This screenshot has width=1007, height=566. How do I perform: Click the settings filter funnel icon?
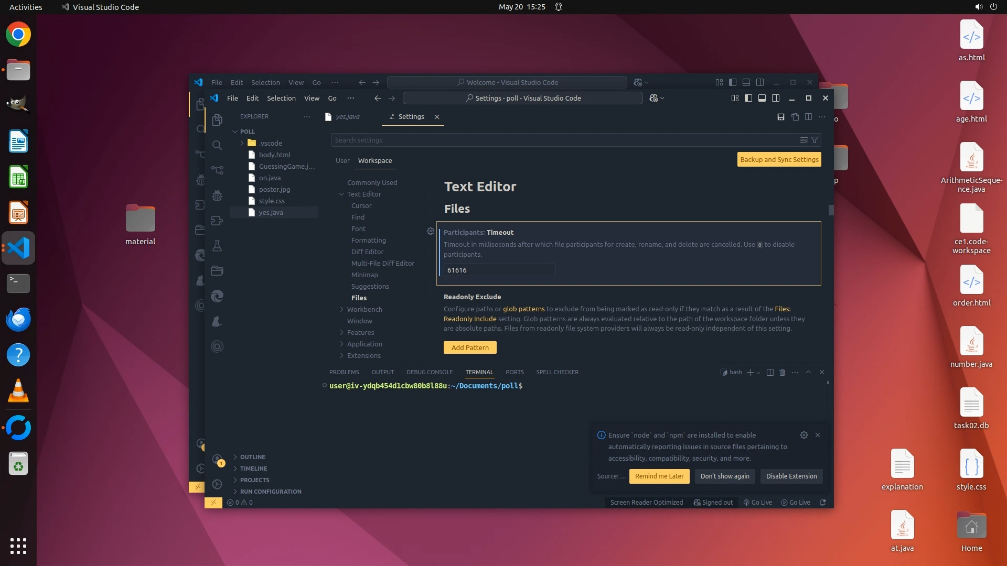815,140
